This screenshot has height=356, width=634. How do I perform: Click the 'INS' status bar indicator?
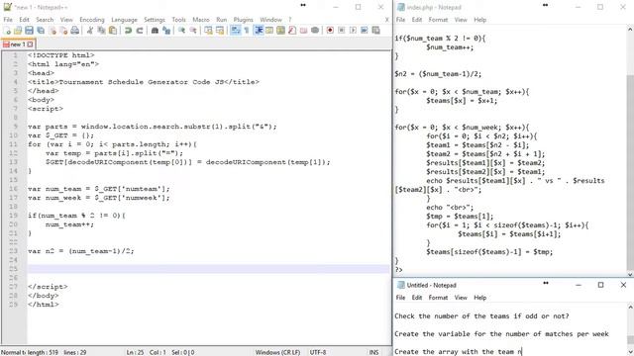point(374,352)
